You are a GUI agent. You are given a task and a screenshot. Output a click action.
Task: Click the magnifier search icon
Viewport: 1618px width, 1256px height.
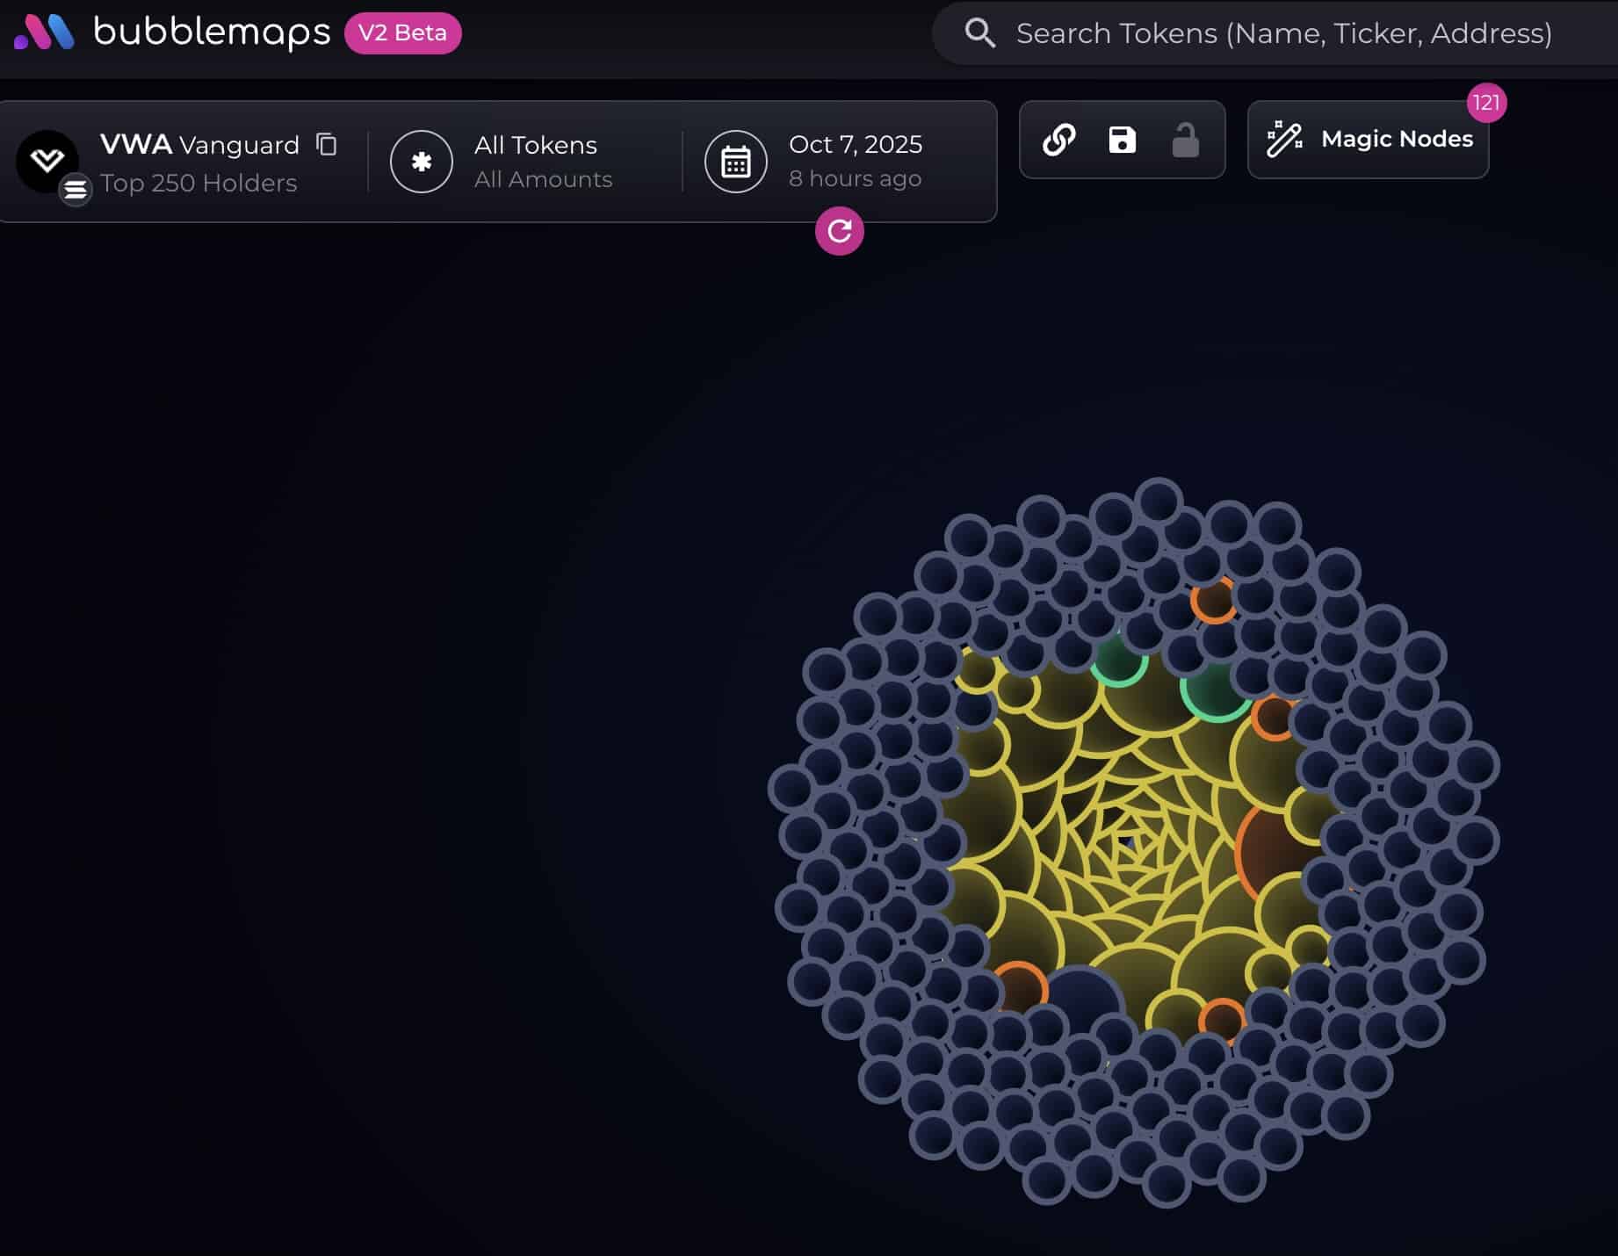pyautogui.click(x=979, y=33)
